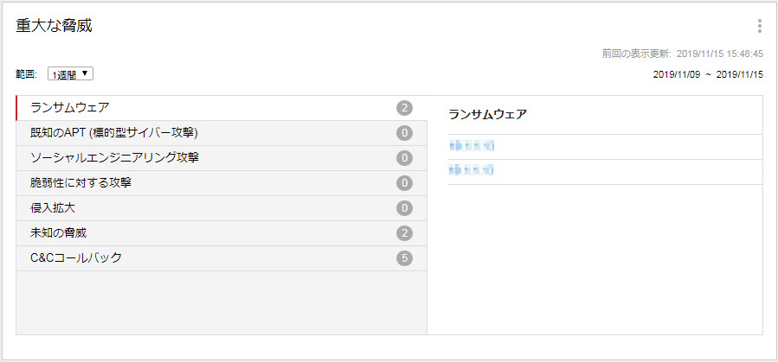Click the 未知の脅威 count badge showing 2
778x362 pixels.
404,233
